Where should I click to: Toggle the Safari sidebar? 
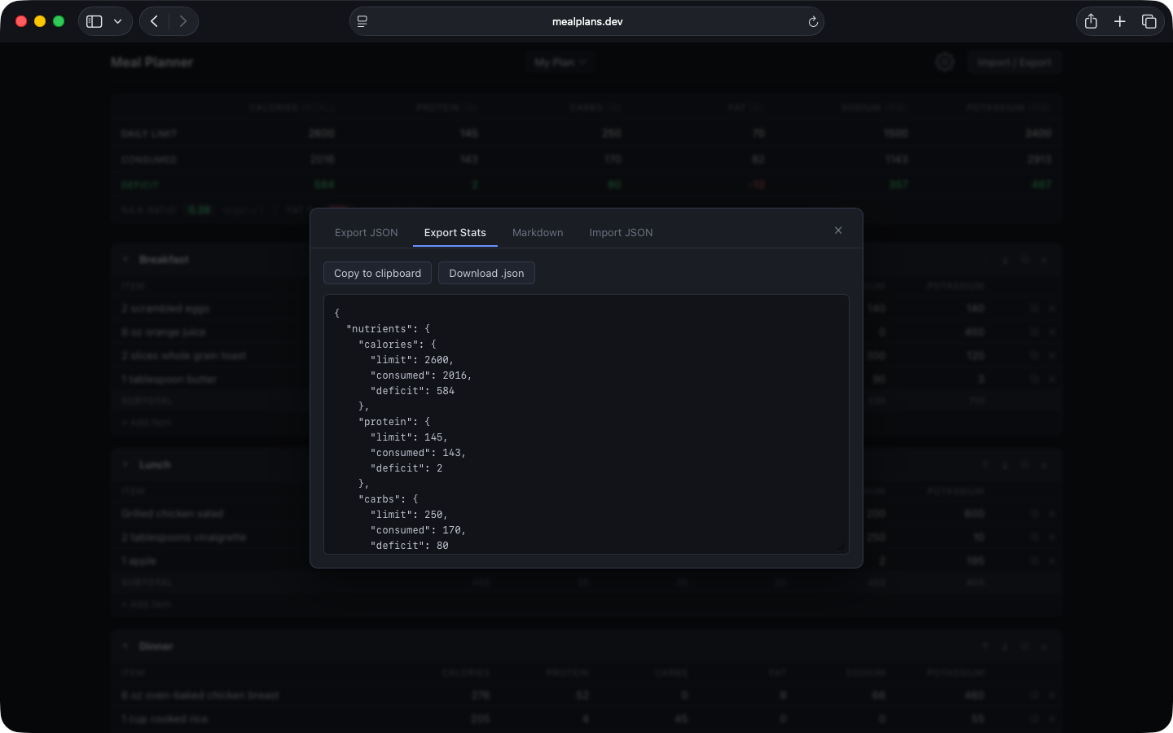click(x=94, y=21)
